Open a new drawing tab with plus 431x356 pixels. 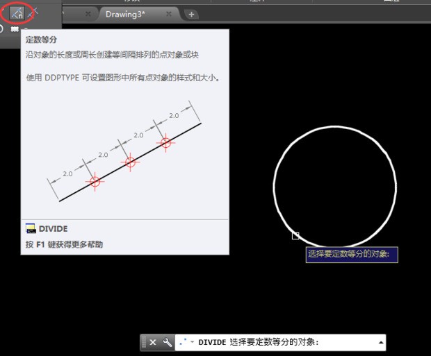[191, 15]
